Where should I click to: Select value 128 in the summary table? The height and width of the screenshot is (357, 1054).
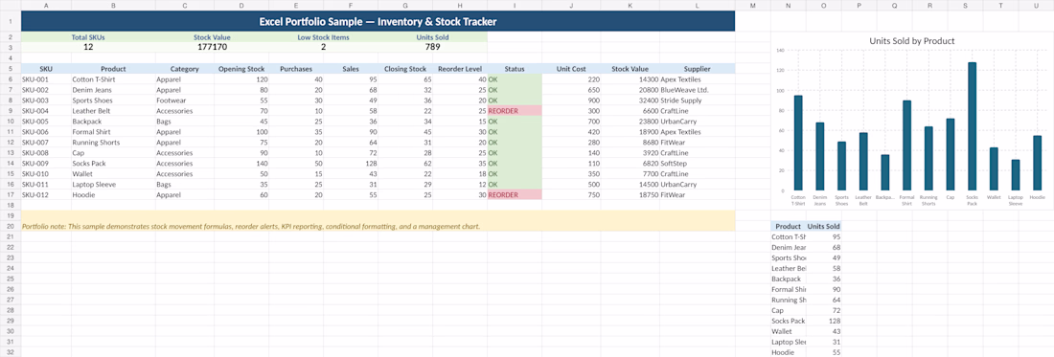click(x=823, y=321)
